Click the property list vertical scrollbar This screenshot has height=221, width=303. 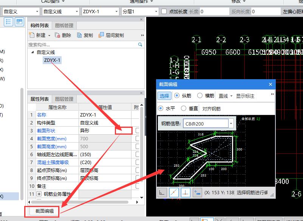tap(142, 144)
